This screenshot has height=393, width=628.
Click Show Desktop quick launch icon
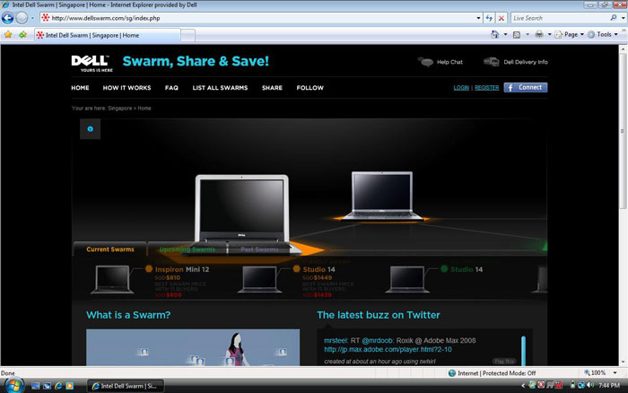pos(36,386)
